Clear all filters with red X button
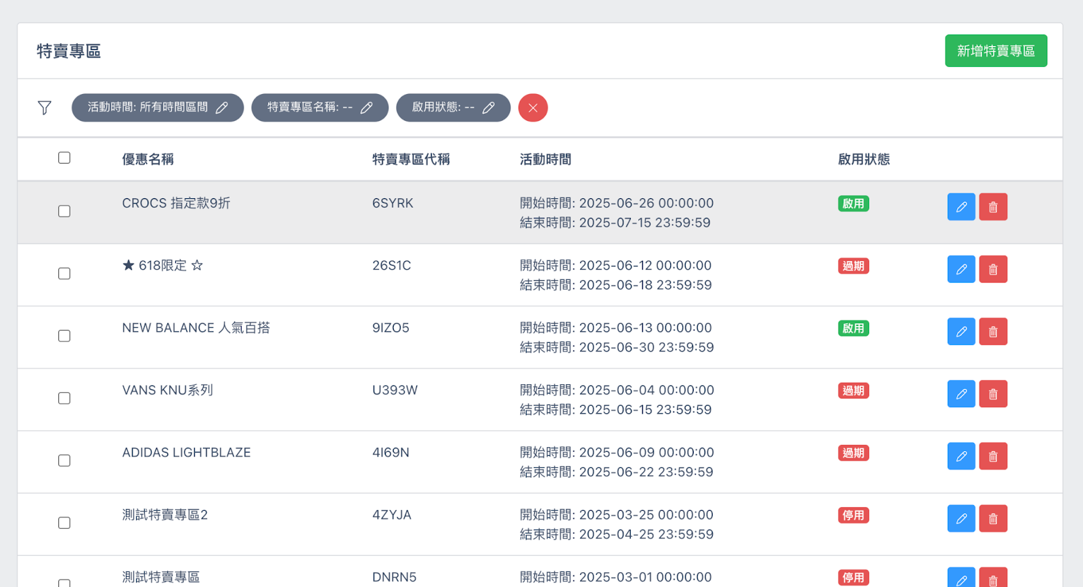Viewport: 1083px width, 587px height. coord(533,108)
